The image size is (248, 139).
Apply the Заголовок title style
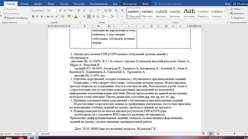[189, 14]
